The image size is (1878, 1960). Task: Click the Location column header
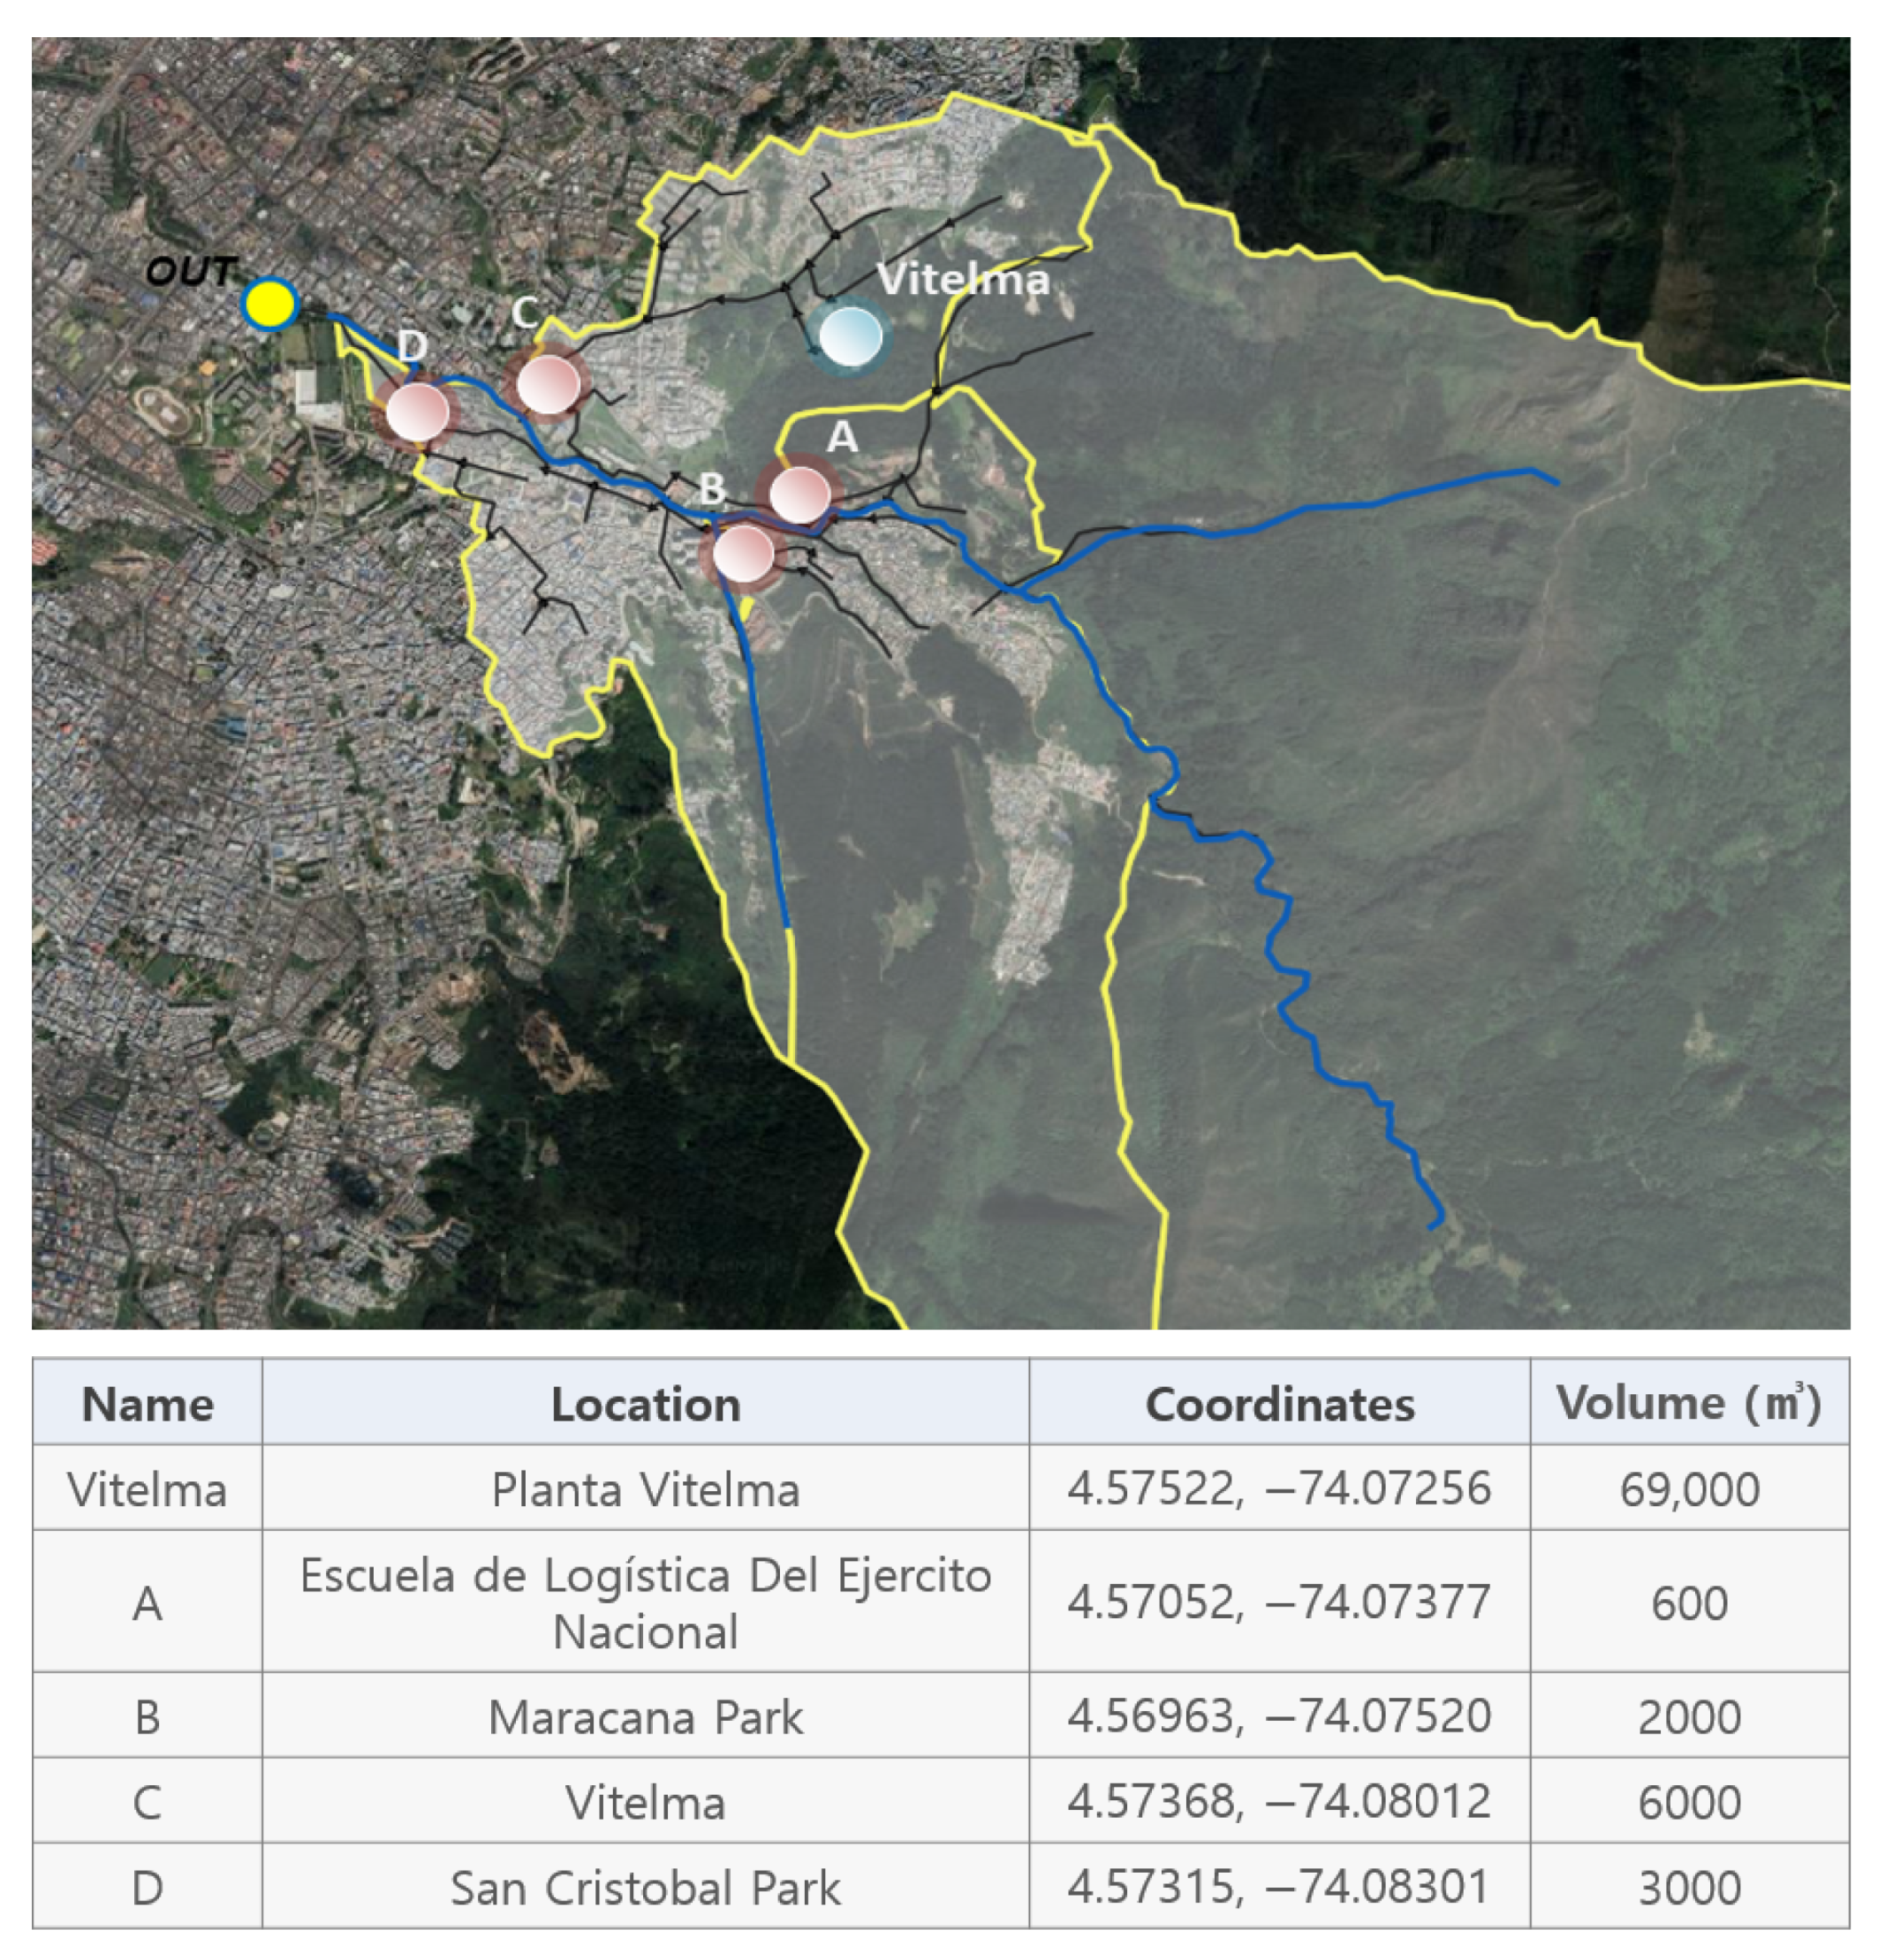(x=646, y=1404)
